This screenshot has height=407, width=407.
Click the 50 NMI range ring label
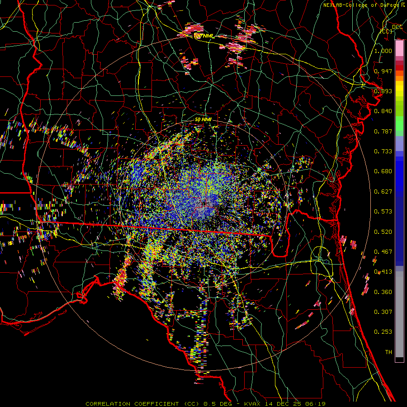click(x=203, y=120)
